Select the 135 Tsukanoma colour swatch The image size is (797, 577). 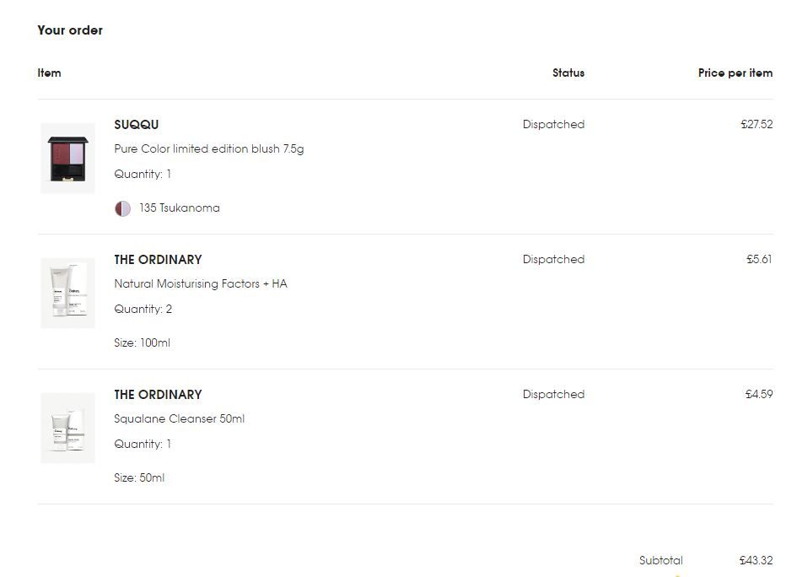point(123,208)
